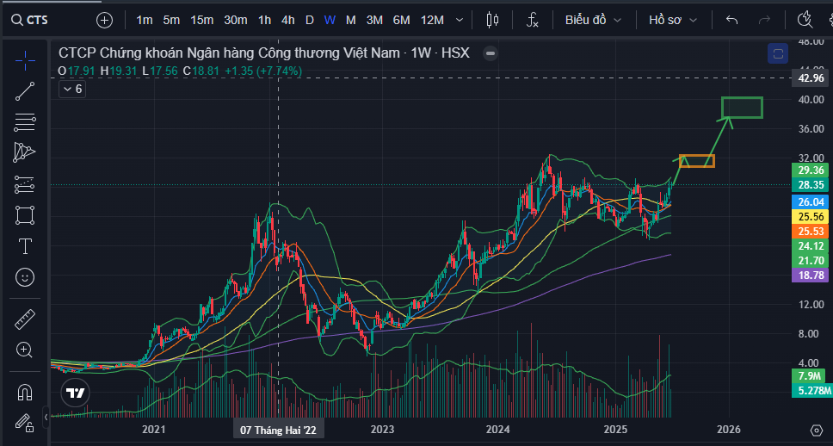This screenshot has width=833, height=446.
Task: Select the text annotation tool
Action: point(25,246)
